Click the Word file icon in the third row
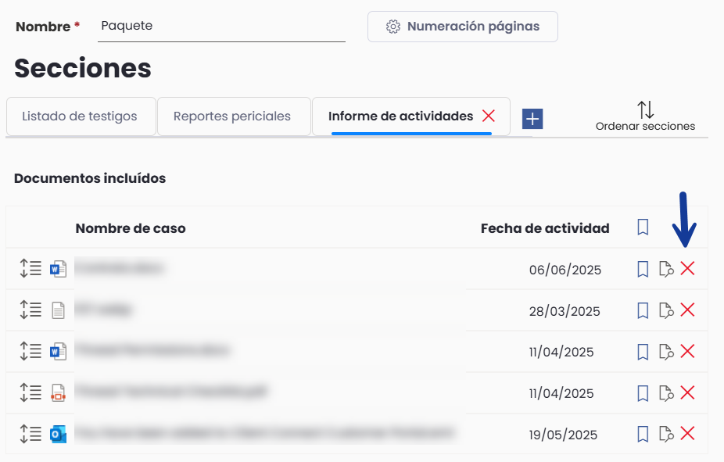724x462 pixels. pyautogui.click(x=58, y=352)
